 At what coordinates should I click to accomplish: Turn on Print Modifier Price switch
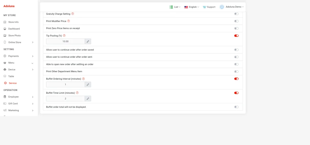[x=236, y=21]
